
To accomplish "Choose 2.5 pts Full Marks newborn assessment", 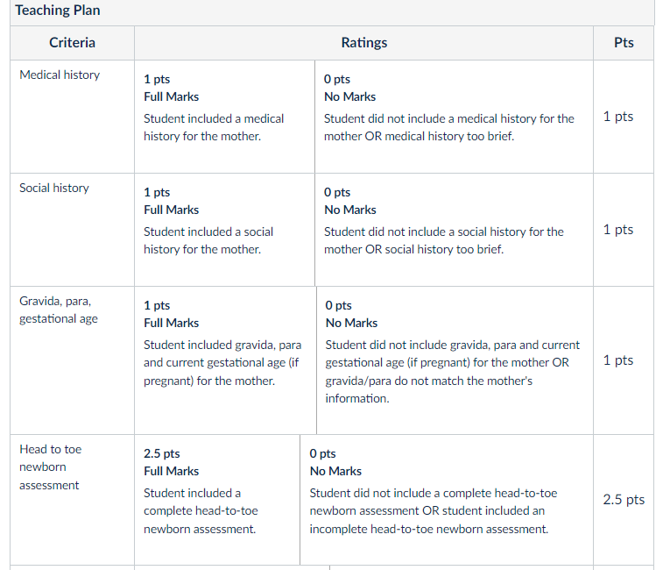I will click(x=217, y=500).
